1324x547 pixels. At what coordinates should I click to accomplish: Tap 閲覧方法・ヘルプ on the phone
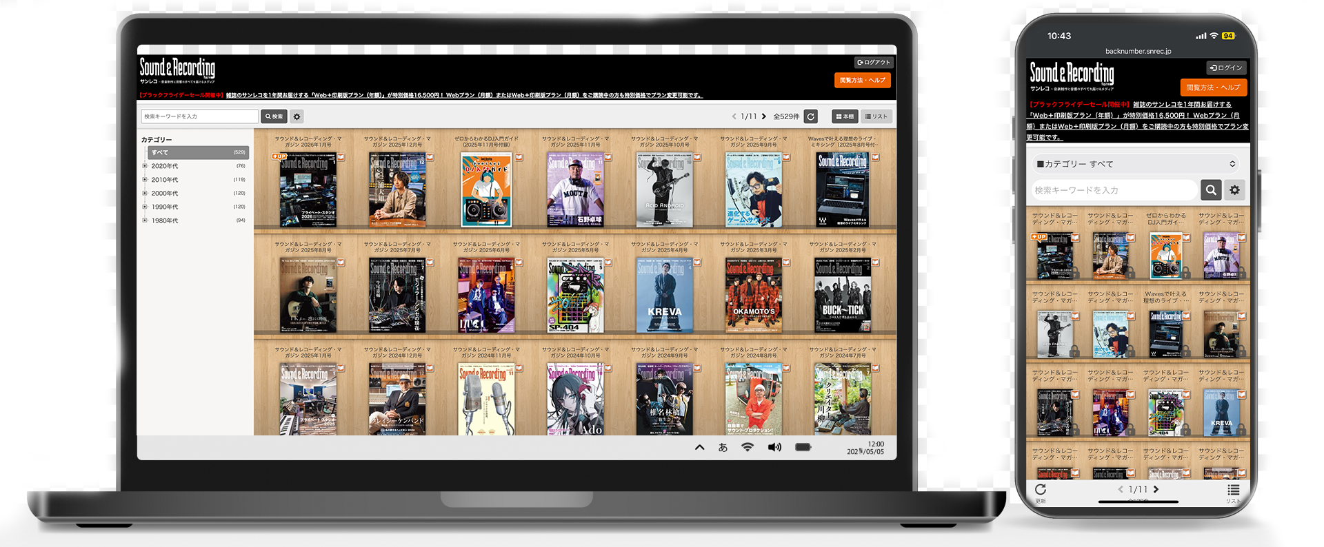pyautogui.click(x=1214, y=87)
